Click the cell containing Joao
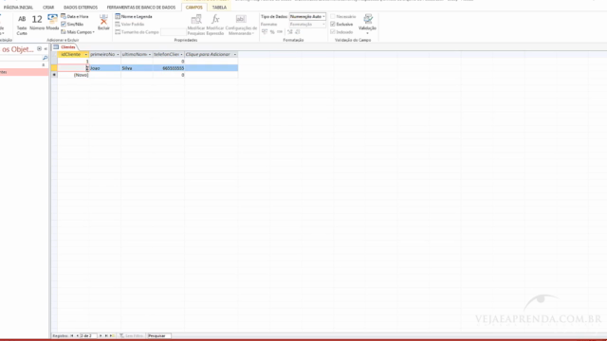Viewport: 607px width, 341px height. (104, 68)
